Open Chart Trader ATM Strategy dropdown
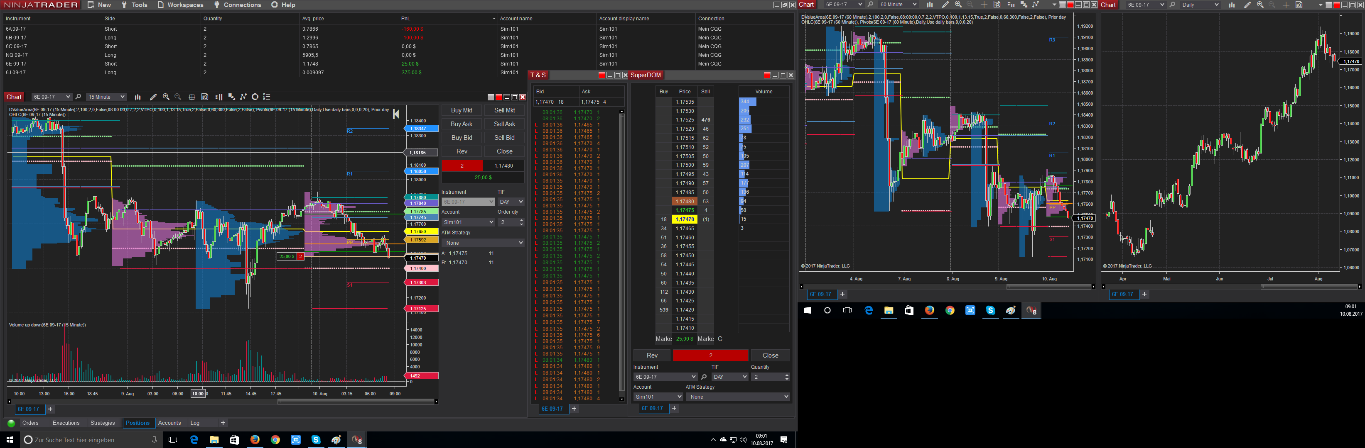Screen dimensions: 1365x448 click(483, 243)
